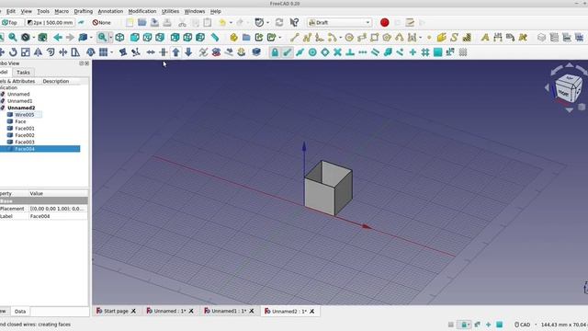Toggle Snap Intersection
Viewport: 588px width, 331px height.
(x=337, y=52)
